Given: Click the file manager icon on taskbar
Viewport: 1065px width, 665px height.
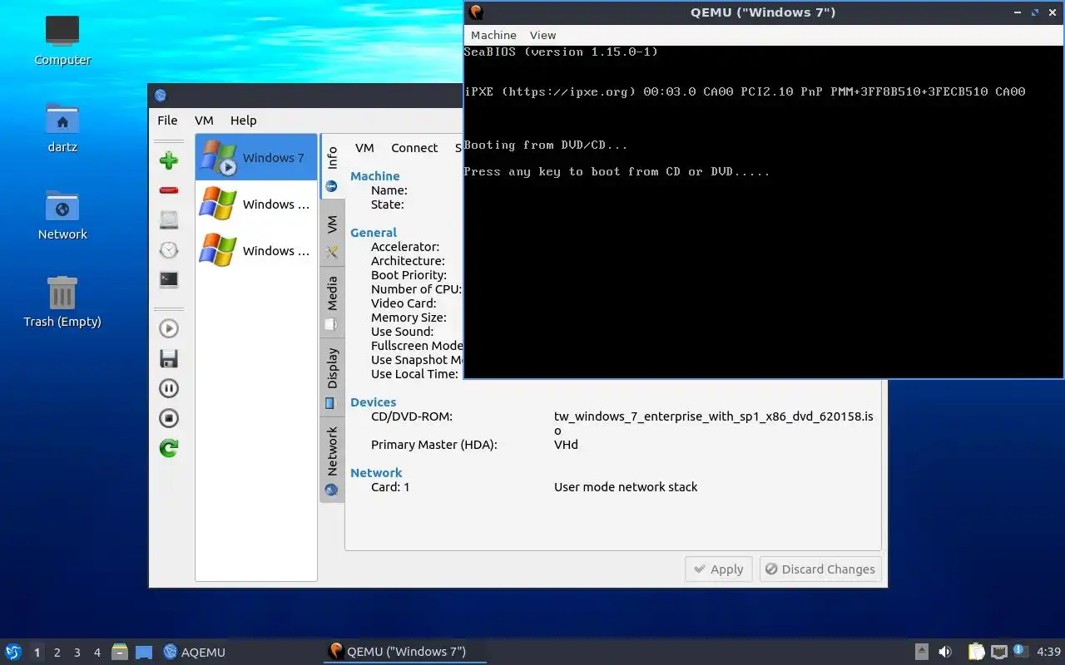Looking at the screenshot, I should [120, 652].
